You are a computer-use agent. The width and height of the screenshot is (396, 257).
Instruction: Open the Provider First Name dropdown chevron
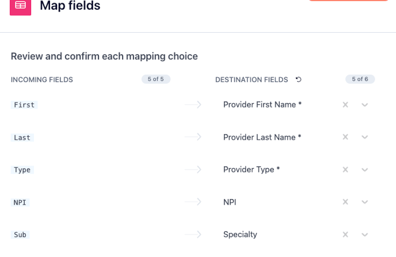(x=365, y=105)
